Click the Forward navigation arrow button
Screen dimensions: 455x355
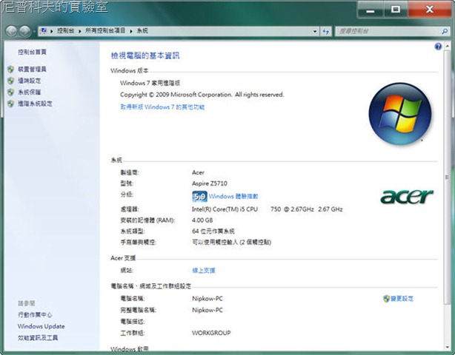coord(24,31)
